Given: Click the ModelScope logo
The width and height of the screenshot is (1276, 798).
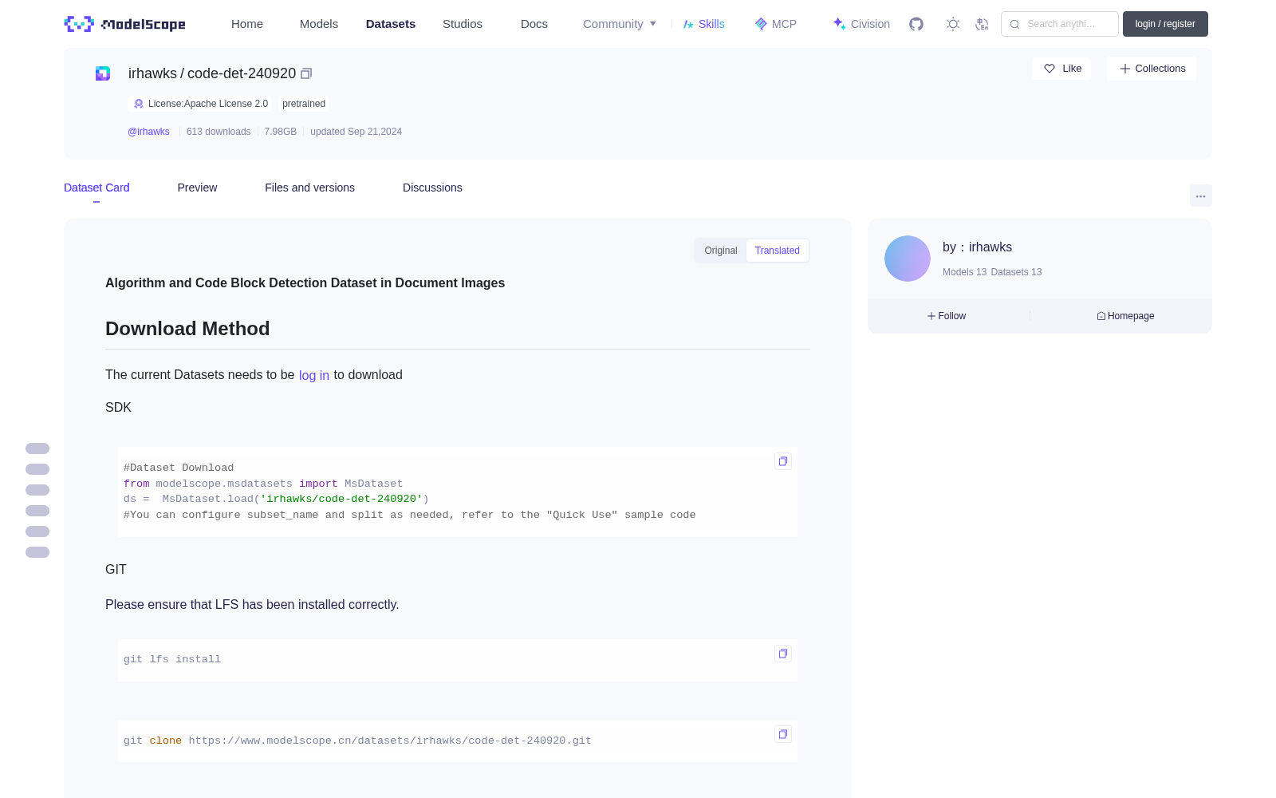Looking at the screenshot, I should pos(125,24).
